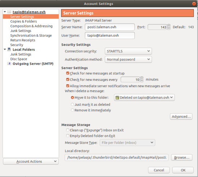Image resolution: width=198 pixels, height=177 pixels.
Task: Click the Deleted folder trash icon
Action: 117,97
